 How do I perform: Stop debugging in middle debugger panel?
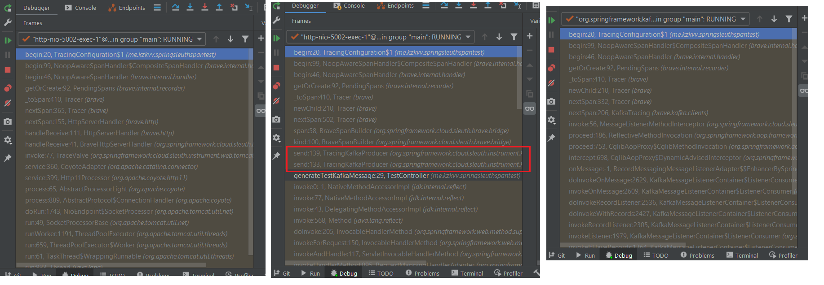276,68
